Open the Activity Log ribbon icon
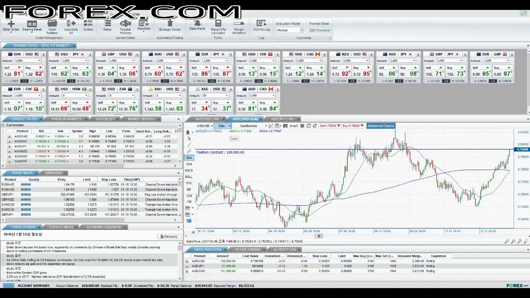Screen dimensions: 530x298 [x=261, y=26]
